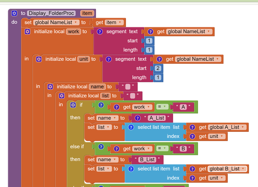
Task: Click the if block's blue gear icon
Action: (x=73, y=105)
